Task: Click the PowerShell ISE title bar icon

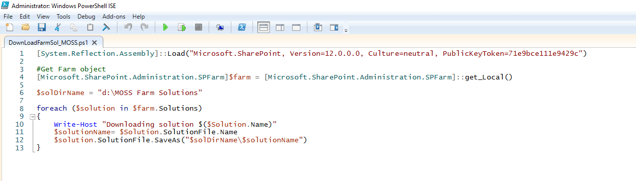Action: [x=6, y=5]
